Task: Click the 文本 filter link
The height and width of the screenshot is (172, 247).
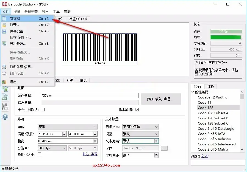Action: [205, 156]
